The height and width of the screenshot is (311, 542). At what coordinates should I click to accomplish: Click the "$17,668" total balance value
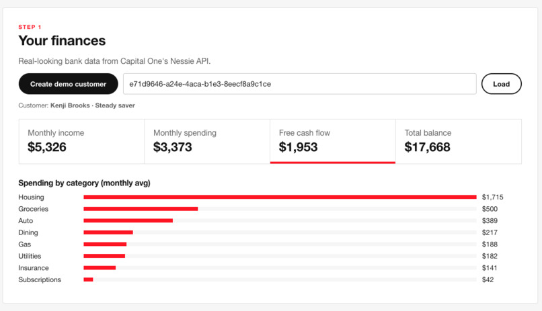click(x=427, y=147)
